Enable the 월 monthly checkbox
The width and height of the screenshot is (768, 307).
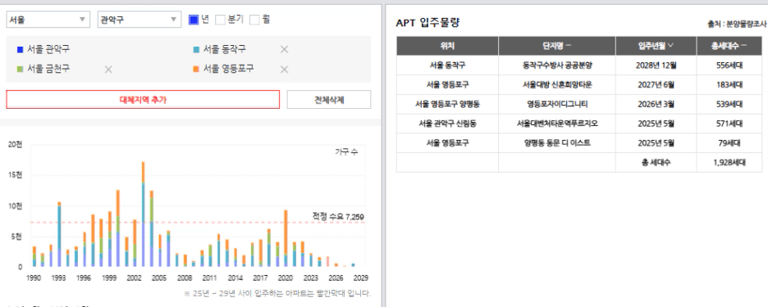[x=254, y=20]
